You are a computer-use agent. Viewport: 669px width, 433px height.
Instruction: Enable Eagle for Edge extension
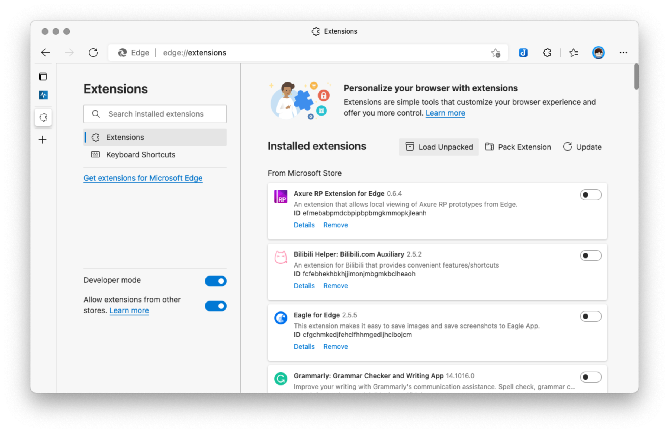[590, 316]
